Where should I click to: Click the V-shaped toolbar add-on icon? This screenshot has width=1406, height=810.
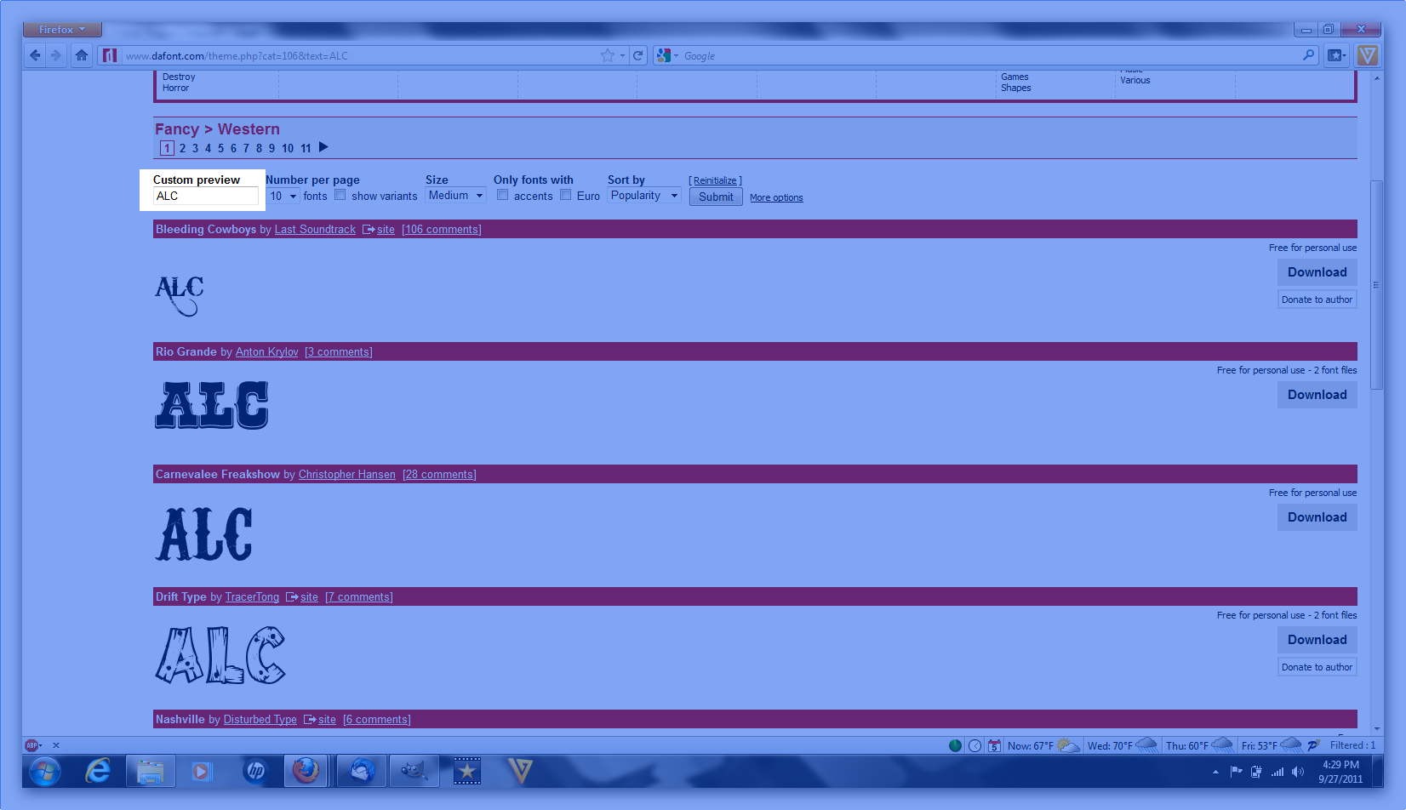click(1368, 55)
